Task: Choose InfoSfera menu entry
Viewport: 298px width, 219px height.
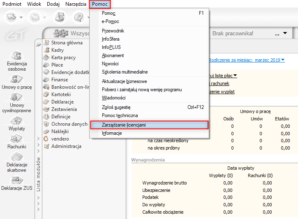Action: pos(149,39)
